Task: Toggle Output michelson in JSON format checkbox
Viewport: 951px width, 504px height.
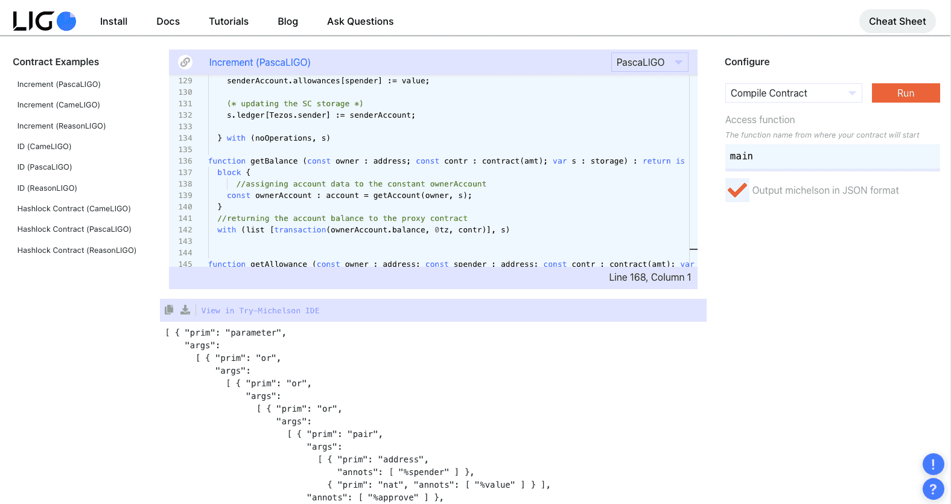Action: 737,190
